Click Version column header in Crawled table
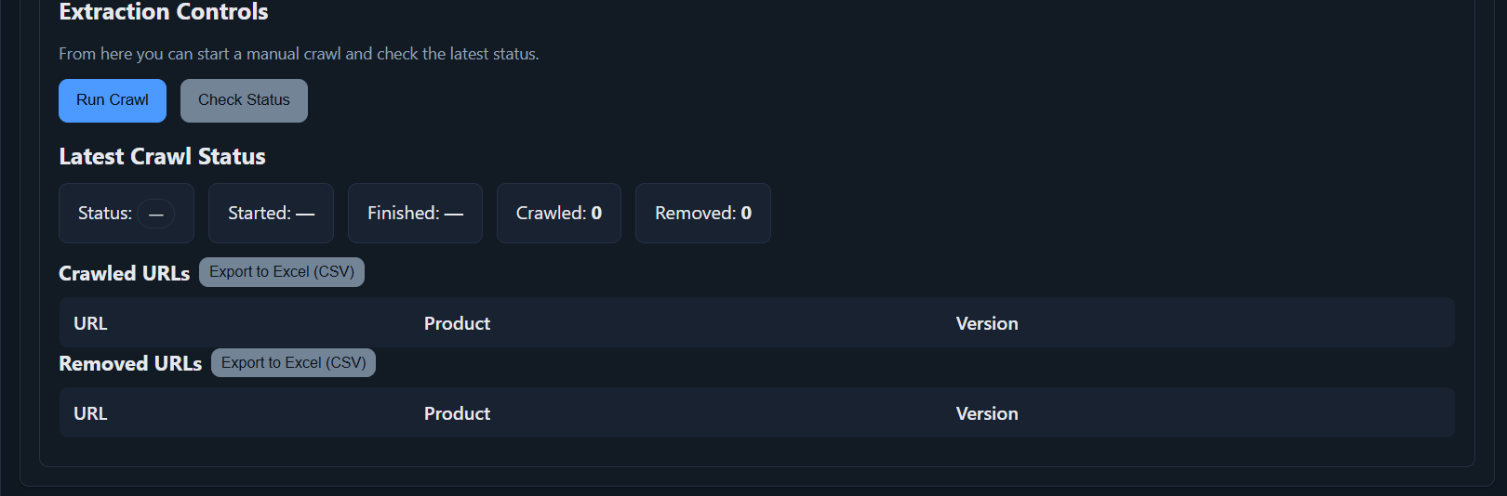Image resolution: width=1507 pixels, height=496 pixels. (987, 323)
